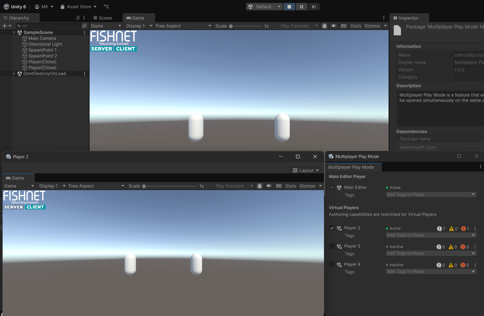Viewport: 484px width, 316px height.
Task: Toggle the Hierarchy panel lock icon
Action: [78, 18]
